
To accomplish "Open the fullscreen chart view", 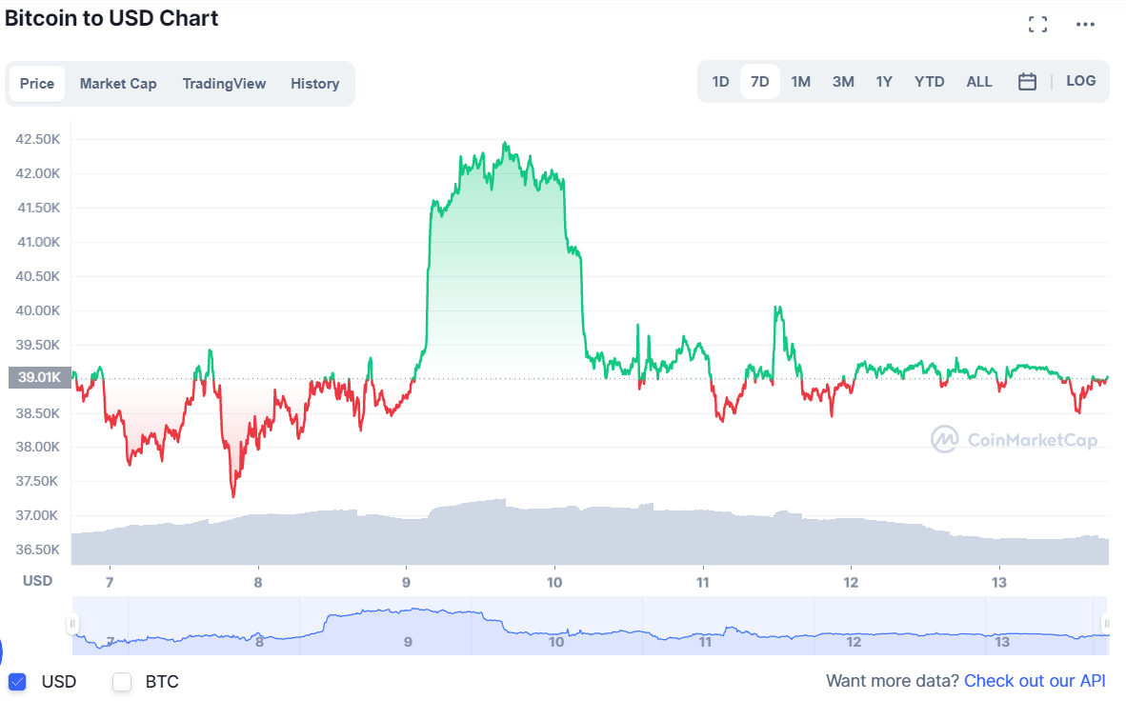I will pos(1037,24).
